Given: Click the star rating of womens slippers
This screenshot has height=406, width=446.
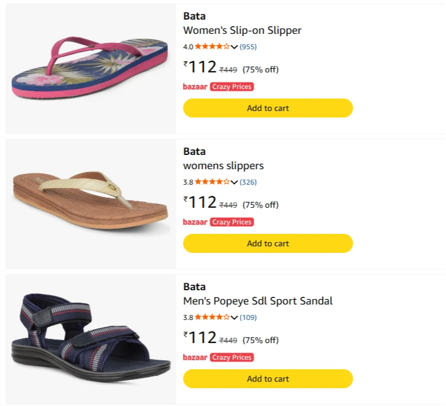Looking at the screenshot, I should [212, 182].
